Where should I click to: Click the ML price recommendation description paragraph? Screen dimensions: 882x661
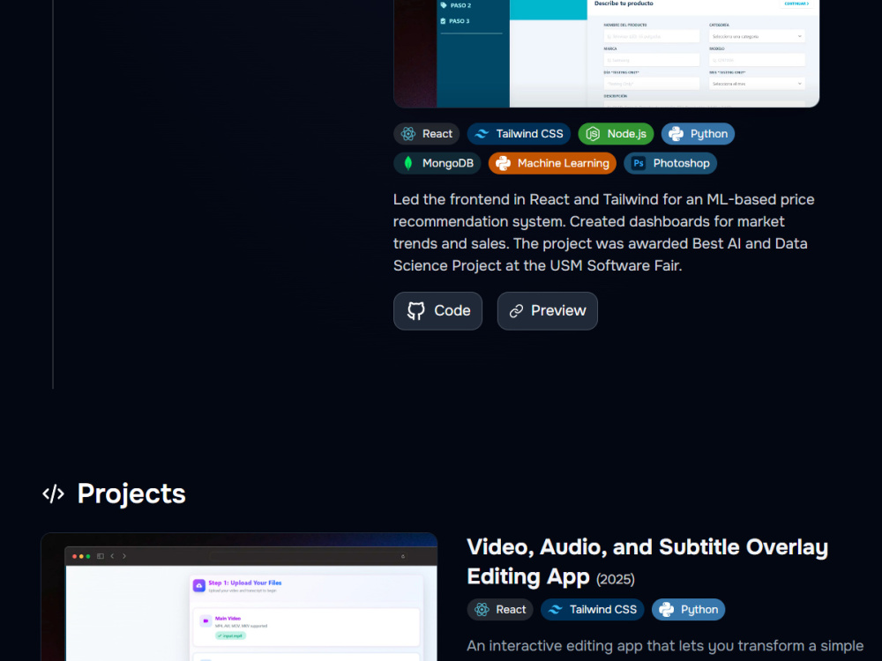[604, 232]
